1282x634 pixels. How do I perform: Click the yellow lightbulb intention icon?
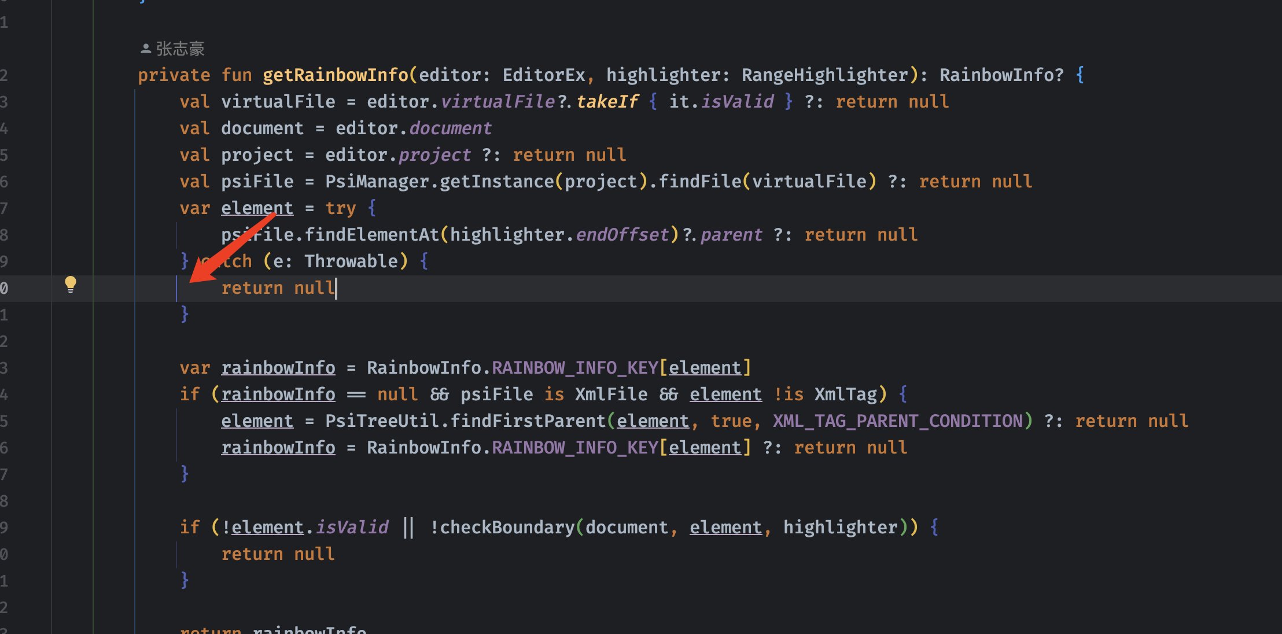pos(70,283)
